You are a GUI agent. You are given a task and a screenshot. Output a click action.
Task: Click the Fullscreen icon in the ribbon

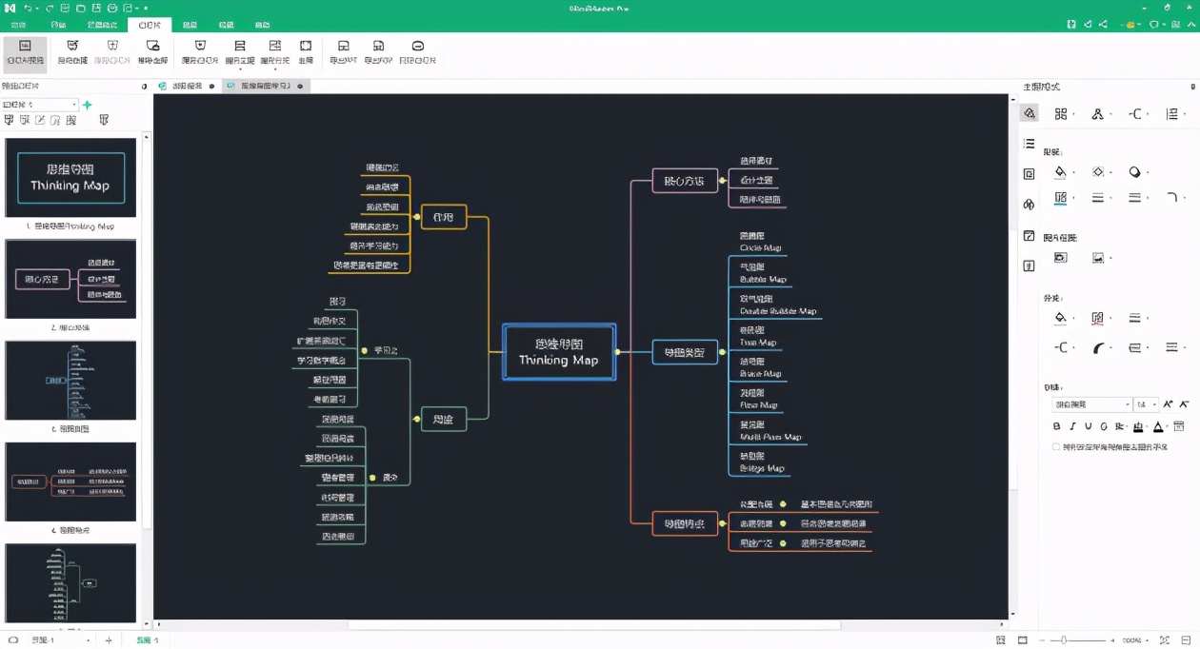point(306,51)
